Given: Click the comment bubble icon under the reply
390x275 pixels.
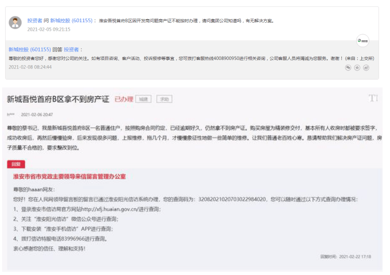Looking at the screenshot, I should (x=348, y=68).
